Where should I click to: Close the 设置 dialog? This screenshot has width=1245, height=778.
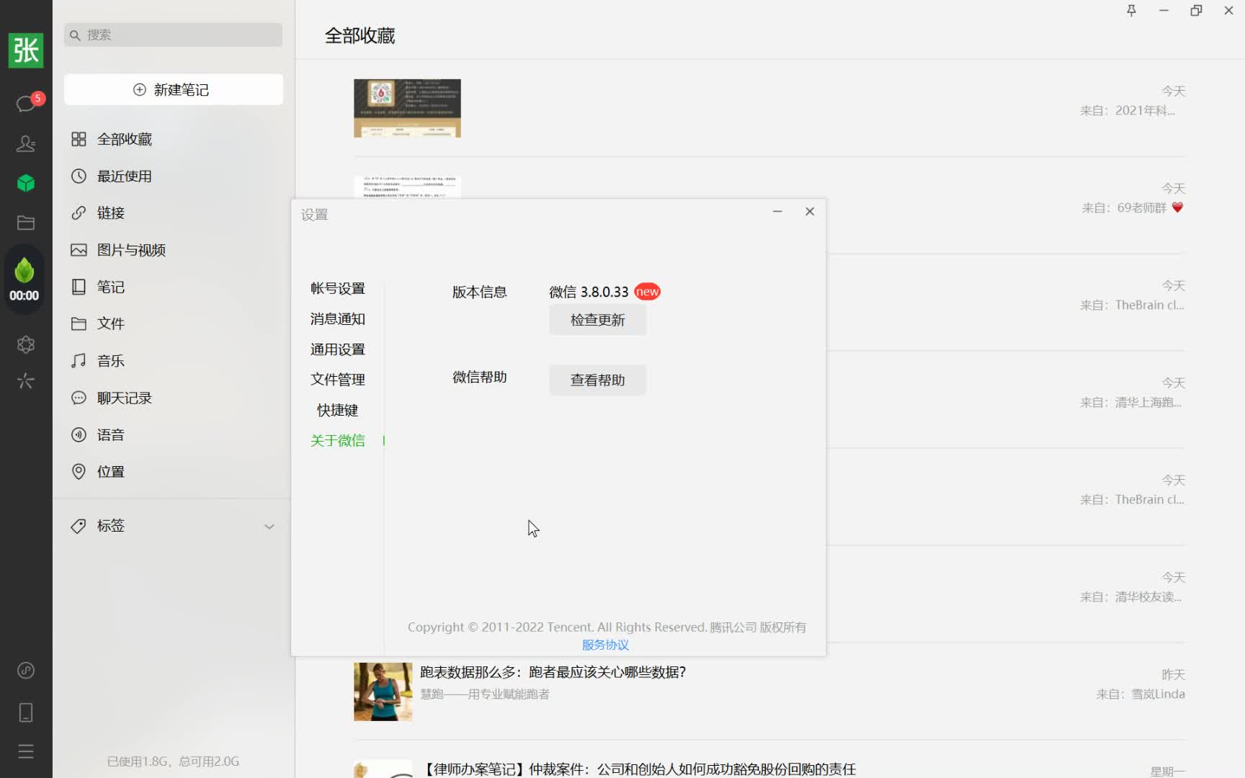810,211
